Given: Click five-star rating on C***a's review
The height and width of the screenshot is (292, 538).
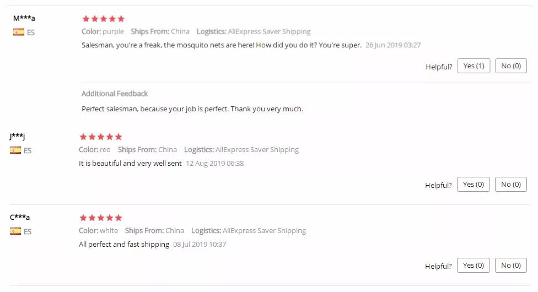Looking at the screenshot, I should tap(101, 218).
